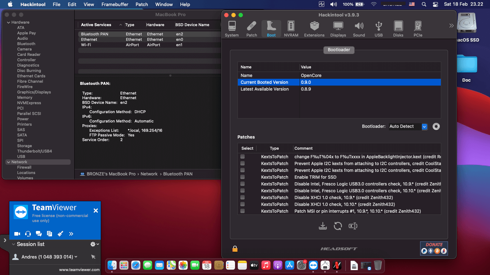490x275 pixels.
Task: Click the Disks toolbar icon
Action: click(x=398, y=29)
